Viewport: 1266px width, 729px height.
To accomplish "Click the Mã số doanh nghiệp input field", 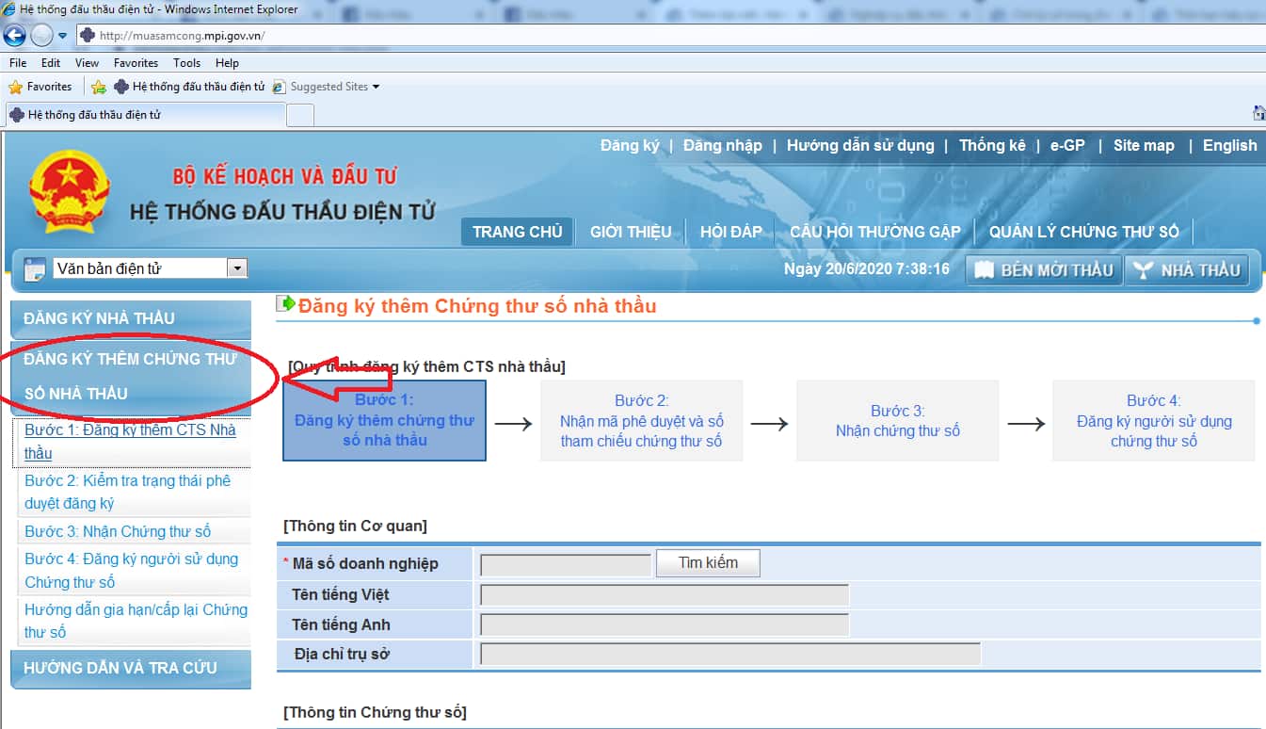I will [565, 565].
